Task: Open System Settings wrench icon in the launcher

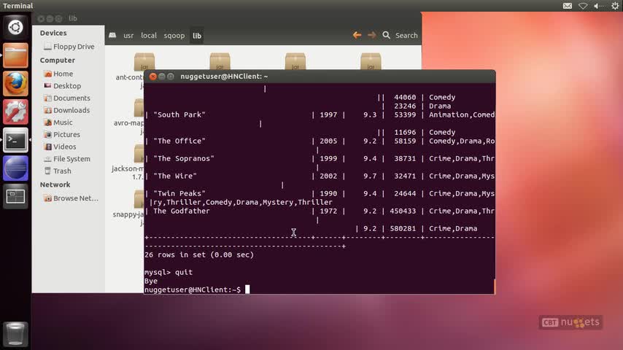Action: pos(15,112)
